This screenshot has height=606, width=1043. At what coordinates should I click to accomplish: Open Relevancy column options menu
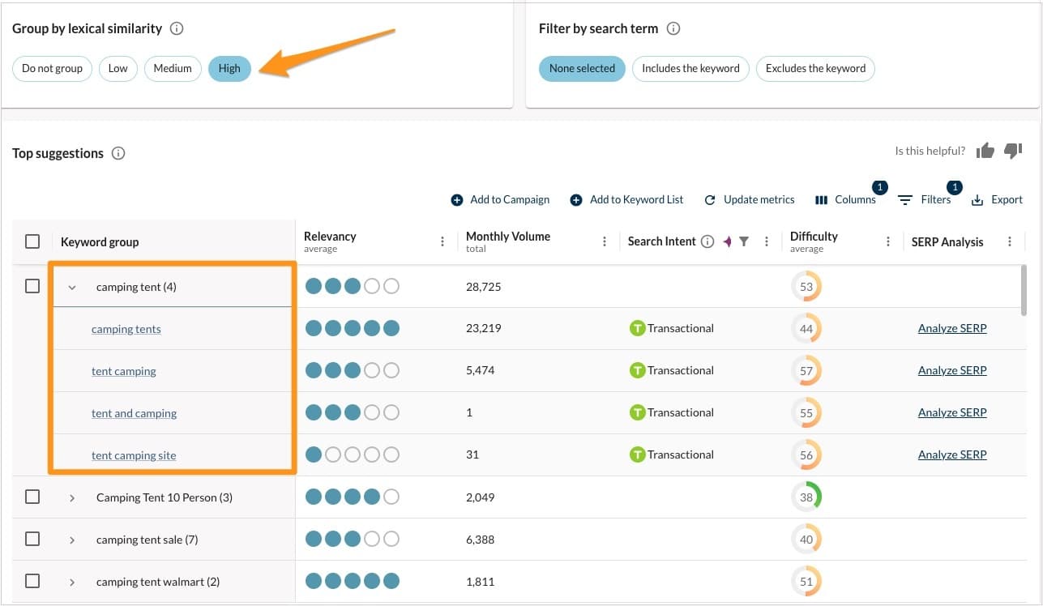point(442,241)
